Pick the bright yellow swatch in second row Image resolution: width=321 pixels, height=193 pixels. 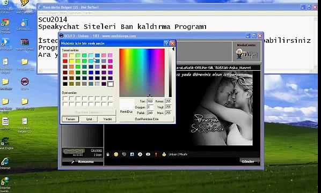point(71,61)
